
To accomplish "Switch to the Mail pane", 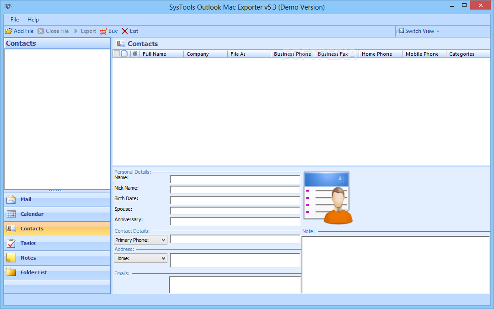I will pos(57,199).
